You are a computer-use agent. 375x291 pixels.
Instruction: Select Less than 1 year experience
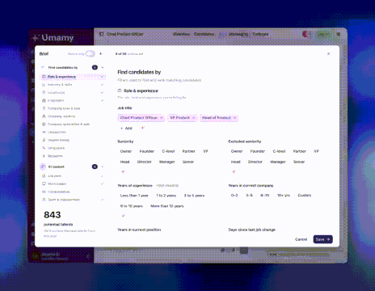[134, 196]
